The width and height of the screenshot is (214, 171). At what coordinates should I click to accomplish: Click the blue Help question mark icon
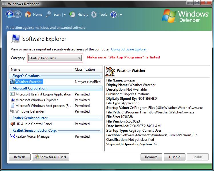[113, 15]
